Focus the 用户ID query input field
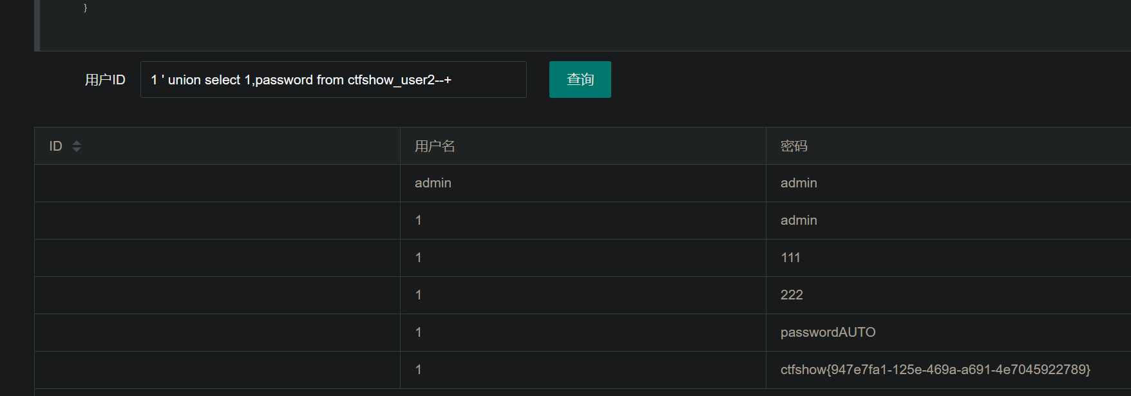Viewport: 1131px width, 396px height. click(x=334, y=80)
